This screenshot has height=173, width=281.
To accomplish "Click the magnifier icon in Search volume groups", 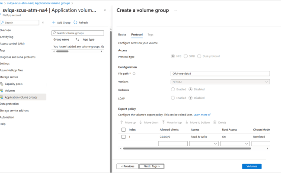I will point(54,33).
